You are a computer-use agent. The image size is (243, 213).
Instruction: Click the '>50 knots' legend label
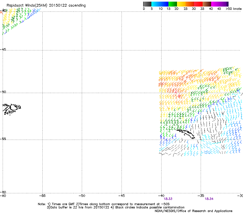(x=233, y=9)
